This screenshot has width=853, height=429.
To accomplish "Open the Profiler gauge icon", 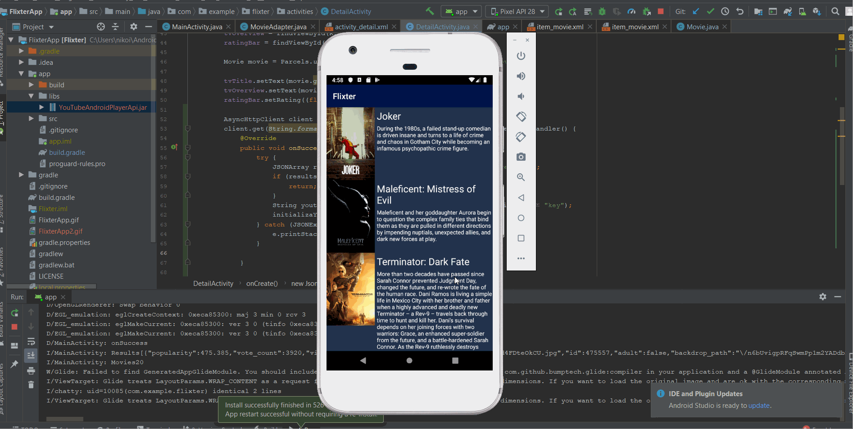I will click(631, 12).
